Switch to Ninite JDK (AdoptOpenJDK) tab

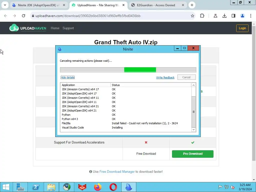[38, 5]
